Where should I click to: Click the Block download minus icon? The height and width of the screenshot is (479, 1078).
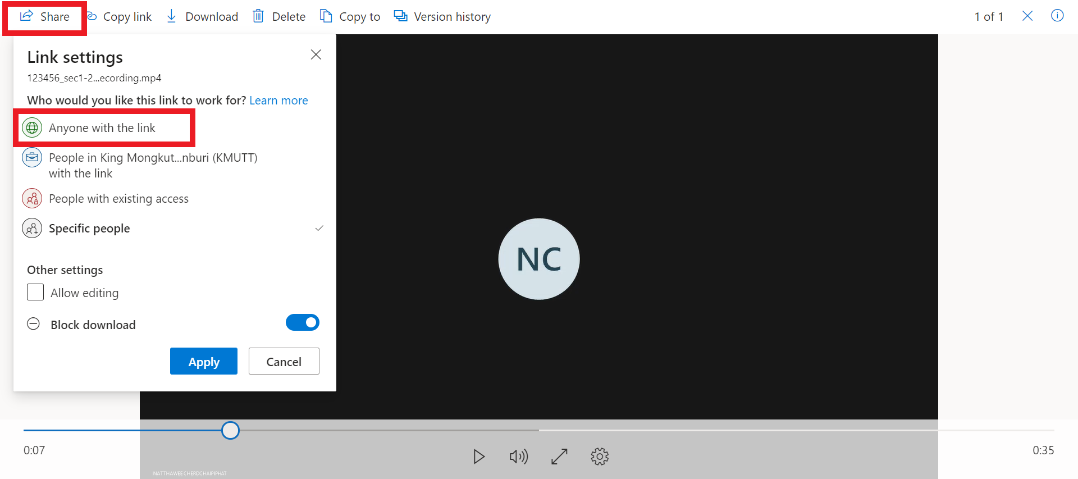click(x=34, y=324)
